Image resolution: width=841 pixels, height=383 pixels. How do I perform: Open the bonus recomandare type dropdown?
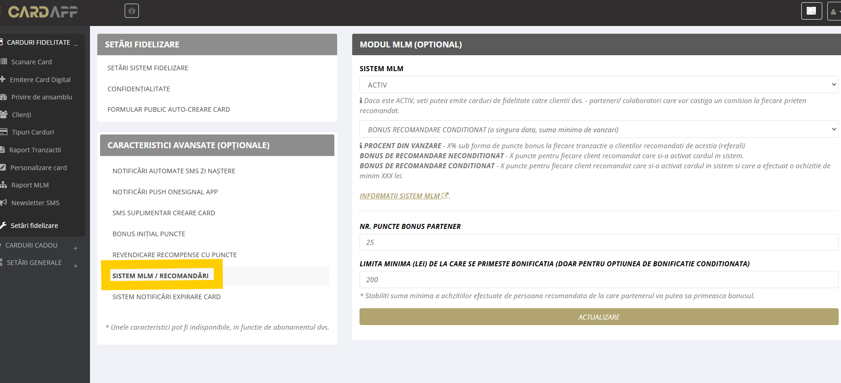tap(599, 129)
